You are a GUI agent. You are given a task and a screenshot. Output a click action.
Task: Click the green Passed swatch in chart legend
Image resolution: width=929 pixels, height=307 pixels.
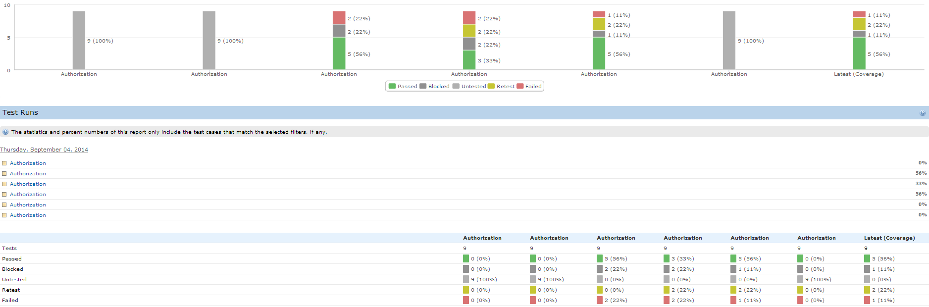click(392, 86)
